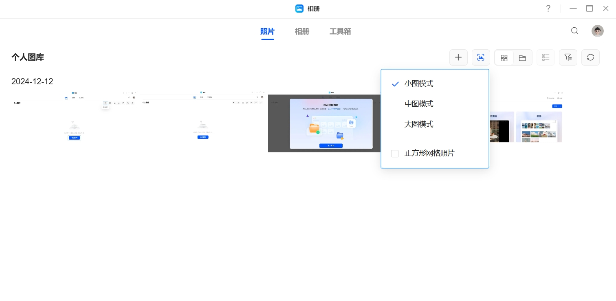
Task: Select 大图模式 option
Action: click(x=435, y=124)
